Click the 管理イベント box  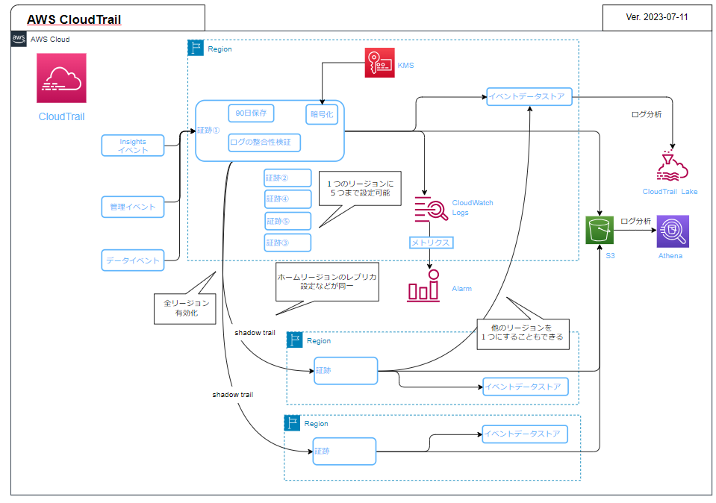click(133, 207)
